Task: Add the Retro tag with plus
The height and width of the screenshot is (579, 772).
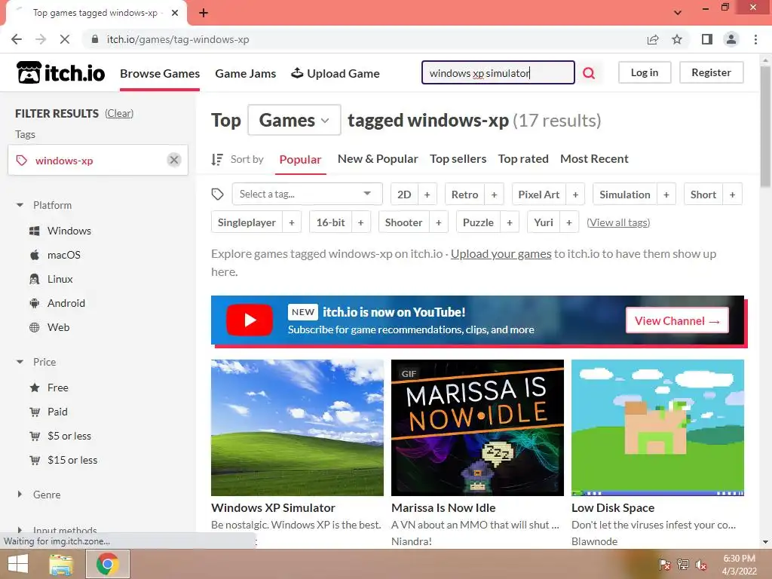Action: pyautogui.click(x=494, y=195)
